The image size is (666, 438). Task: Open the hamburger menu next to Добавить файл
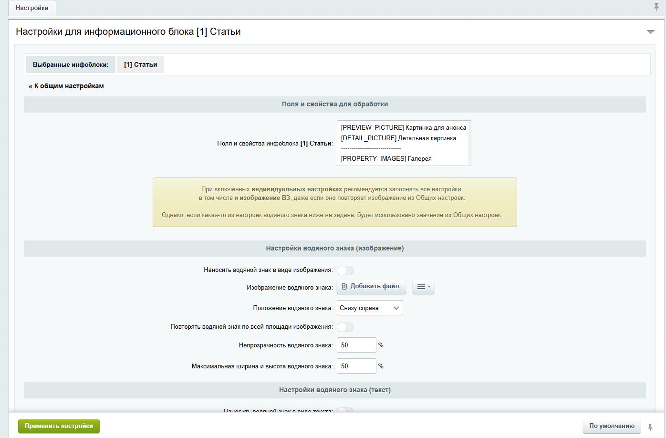(x=423, y=287)
